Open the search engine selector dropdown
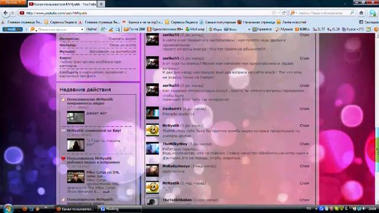379x213 pixels. click(x=294, y=13)
